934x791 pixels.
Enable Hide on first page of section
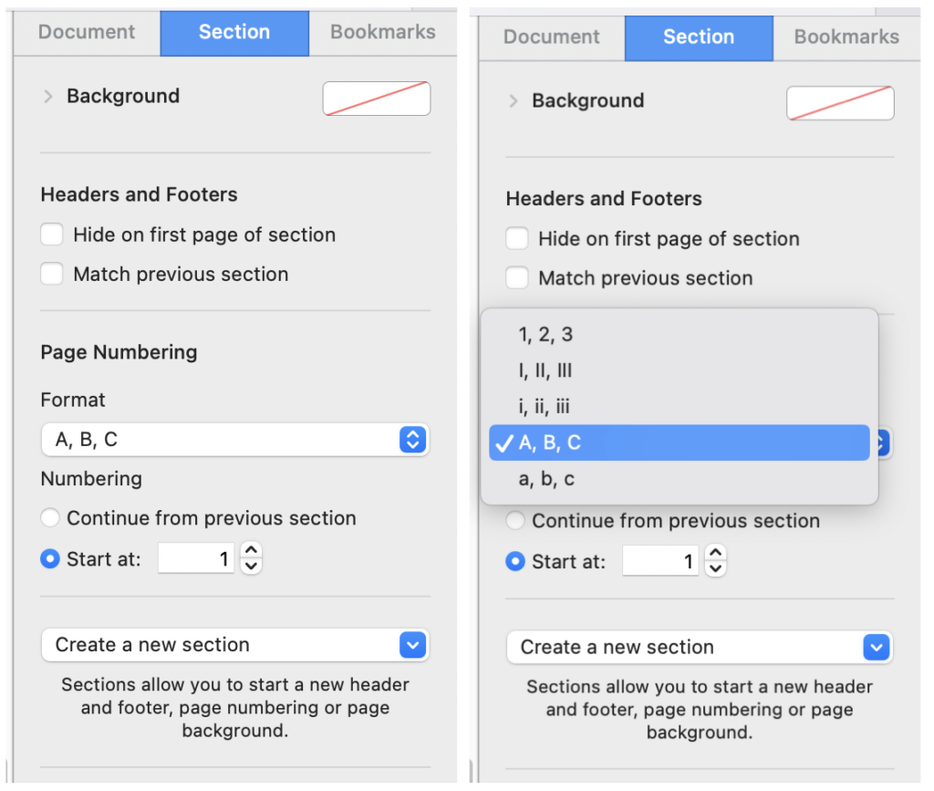(x=51, y=234)
